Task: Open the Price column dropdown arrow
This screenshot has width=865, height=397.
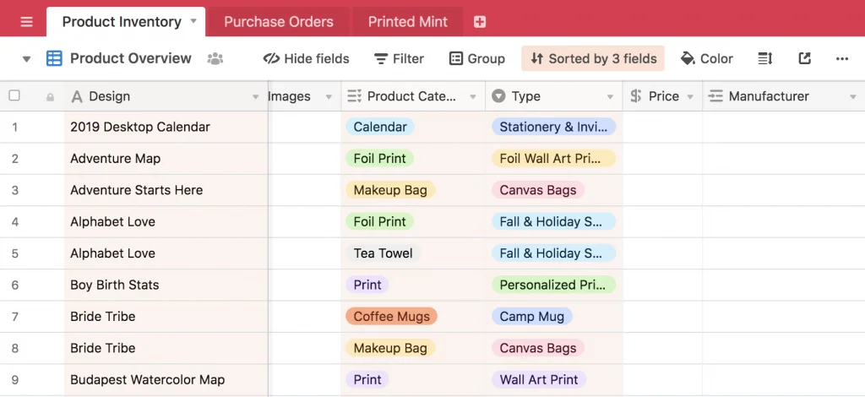Action: click(690, 97)
